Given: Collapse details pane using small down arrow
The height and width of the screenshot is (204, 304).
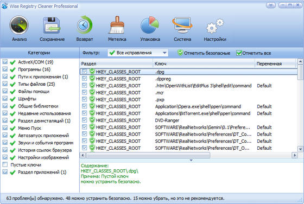Looking at the screenshot, I should click(x=191, y=160).
